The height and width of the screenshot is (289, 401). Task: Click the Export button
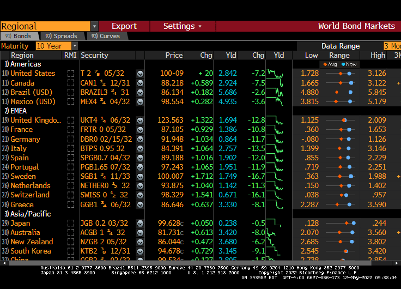coord(124,26)
